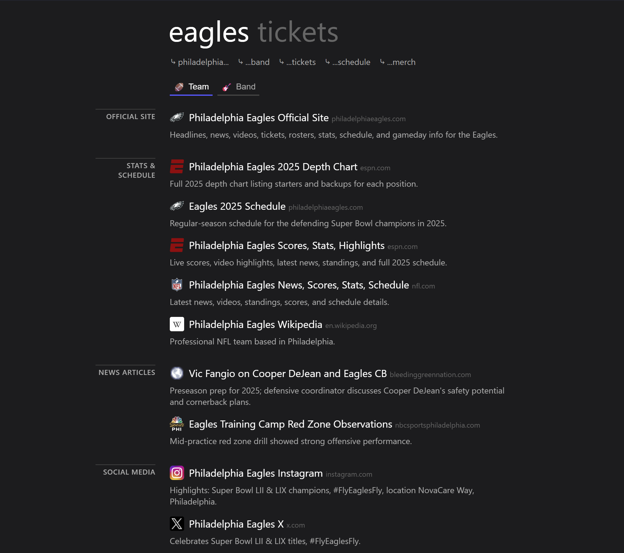Click the ESPN icon beside Scores, Stats, Highlights
Image resolution: width=624 pixels, height=553 pixels.
tap(177, 245)
